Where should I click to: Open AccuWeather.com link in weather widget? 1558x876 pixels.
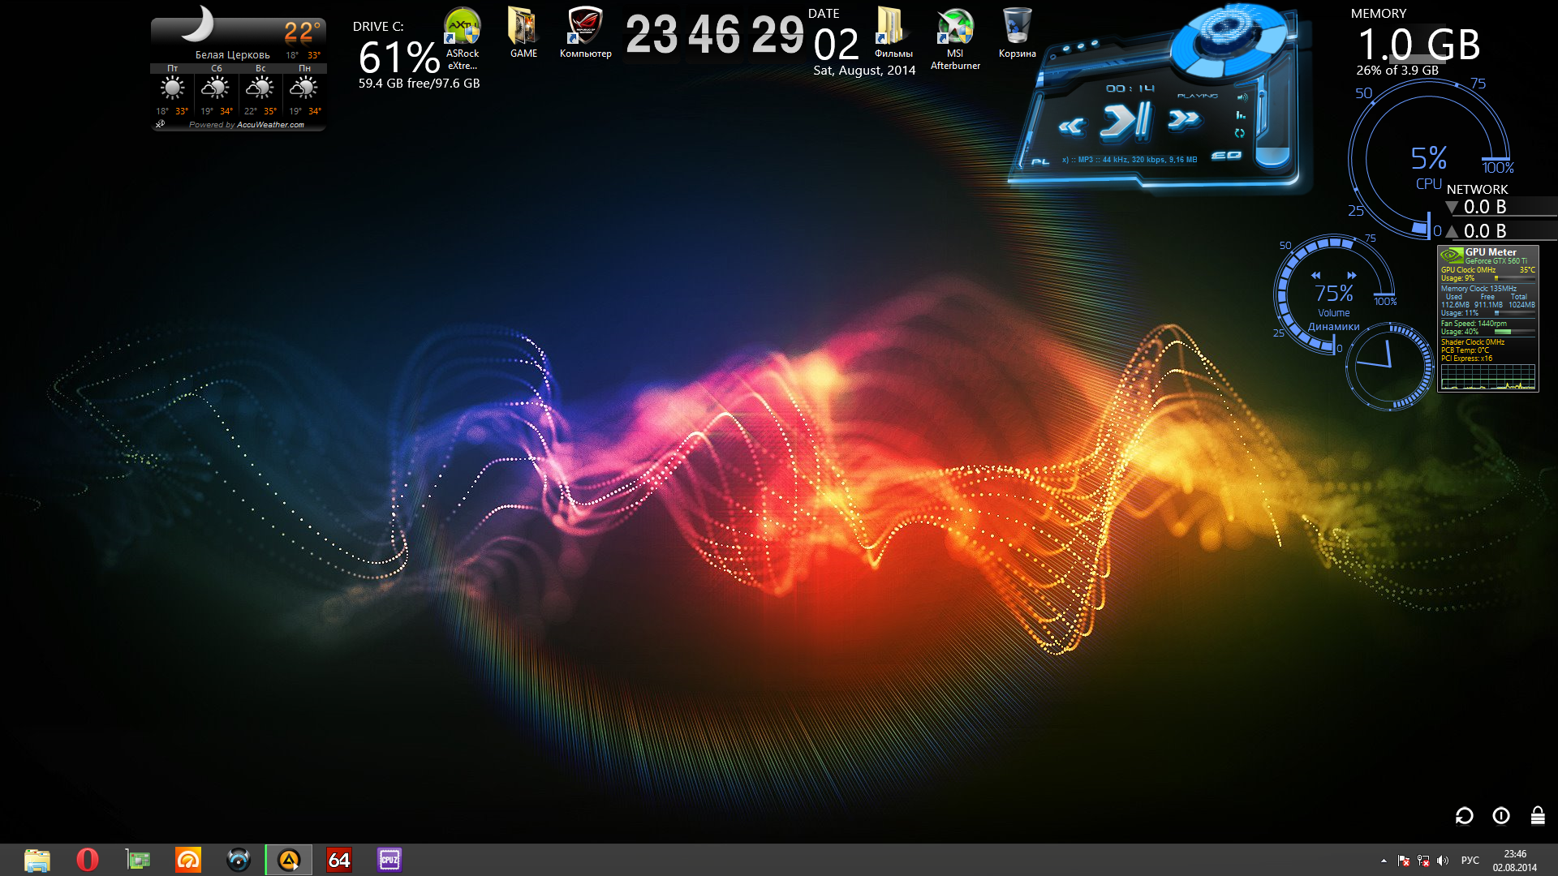click(x=270, y=125)
